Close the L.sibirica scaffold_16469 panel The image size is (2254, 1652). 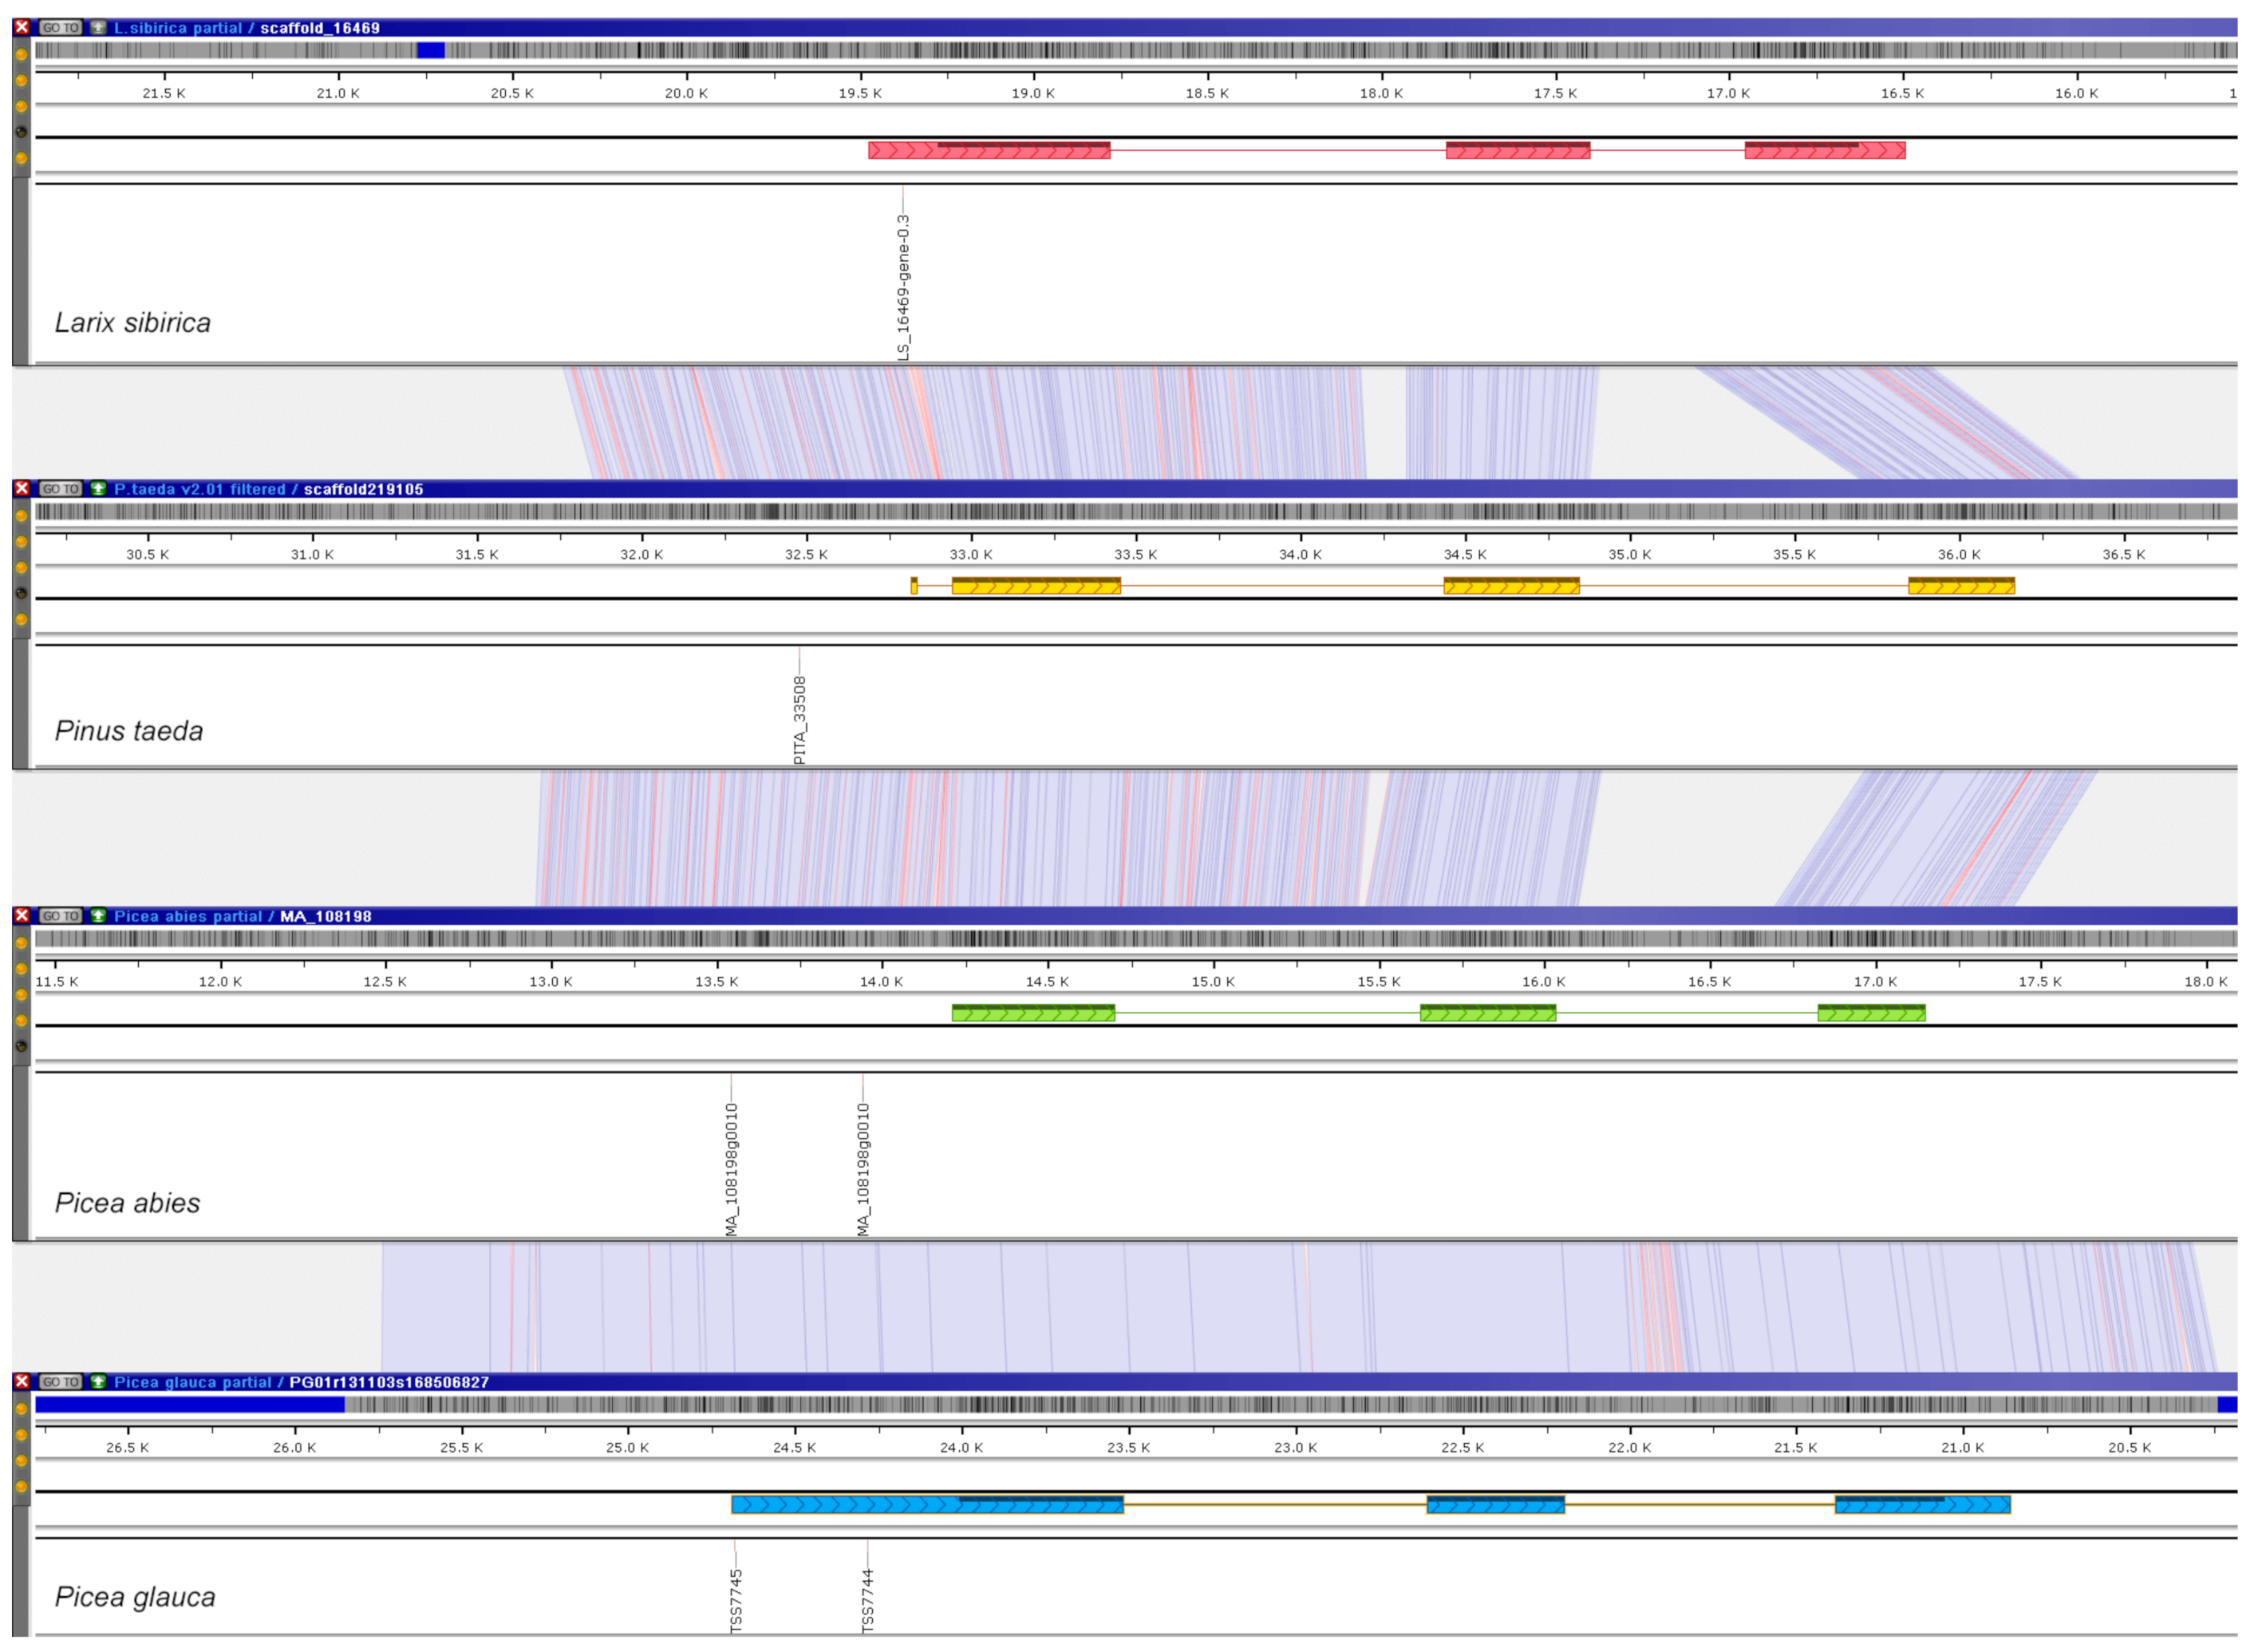(21, 28)
